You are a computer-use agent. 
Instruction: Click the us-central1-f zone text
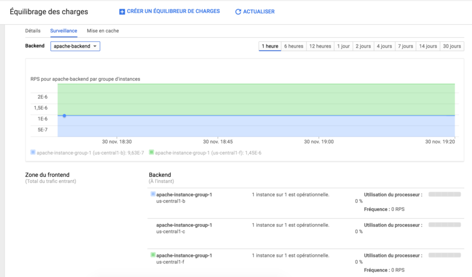click(170, 262)
